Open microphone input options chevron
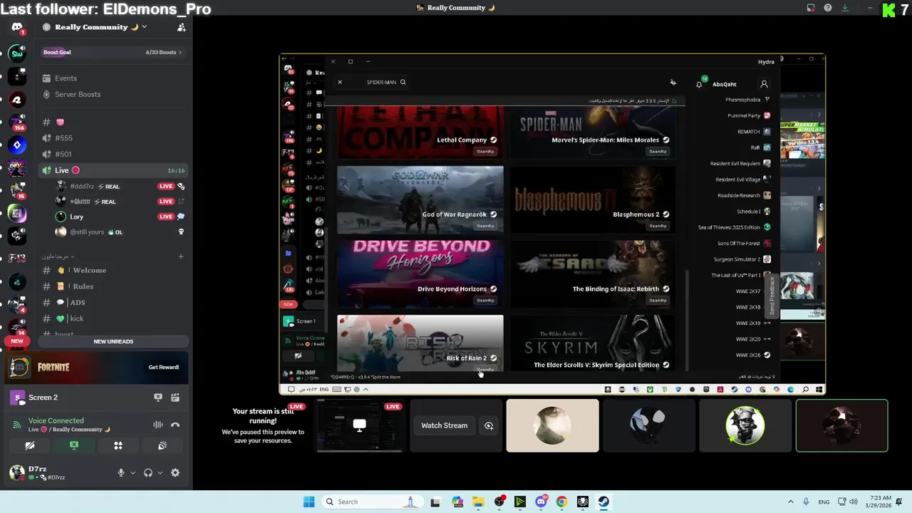The image size is (912, 513). coord(133,472)
